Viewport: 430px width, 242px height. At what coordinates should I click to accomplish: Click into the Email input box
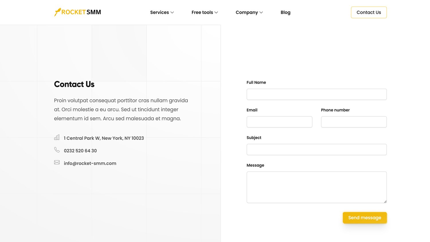279,122
